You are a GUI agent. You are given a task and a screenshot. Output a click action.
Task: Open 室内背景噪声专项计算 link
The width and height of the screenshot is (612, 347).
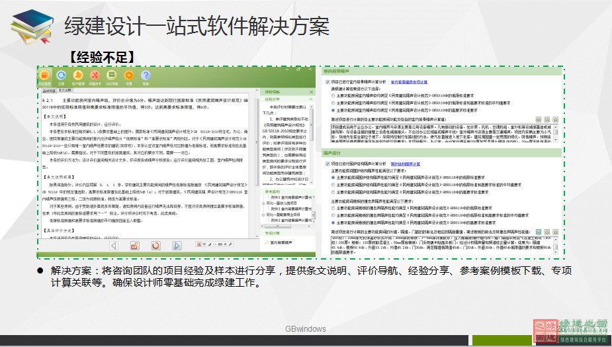[x=409, y=82]
